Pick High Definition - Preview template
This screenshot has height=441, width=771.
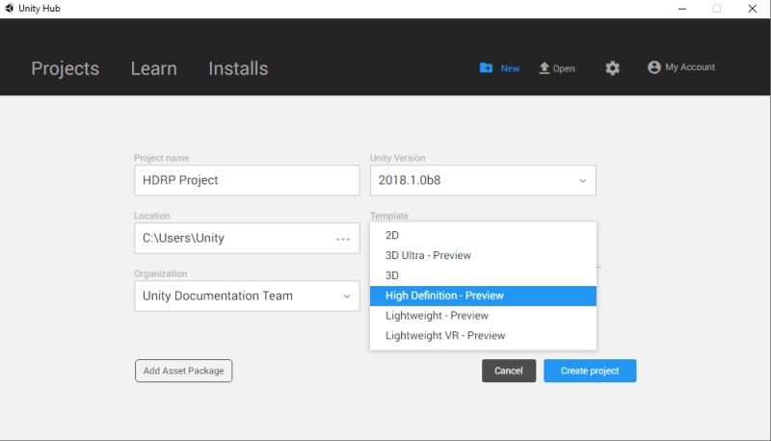[483, 296]
